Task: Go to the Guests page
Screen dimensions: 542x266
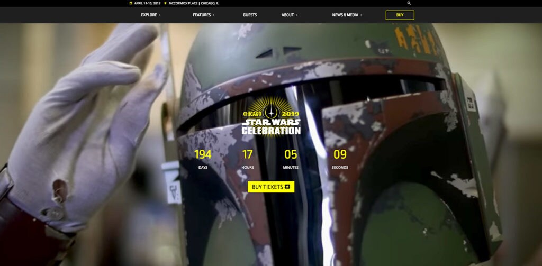Action: click(x=250, y=15)
